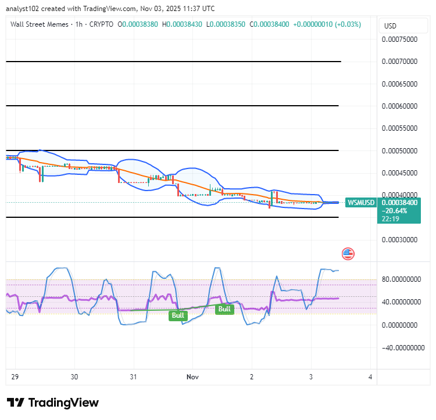
Task: Click the horizontal line at 0.00035000
Action: click(x=173, y=217)
